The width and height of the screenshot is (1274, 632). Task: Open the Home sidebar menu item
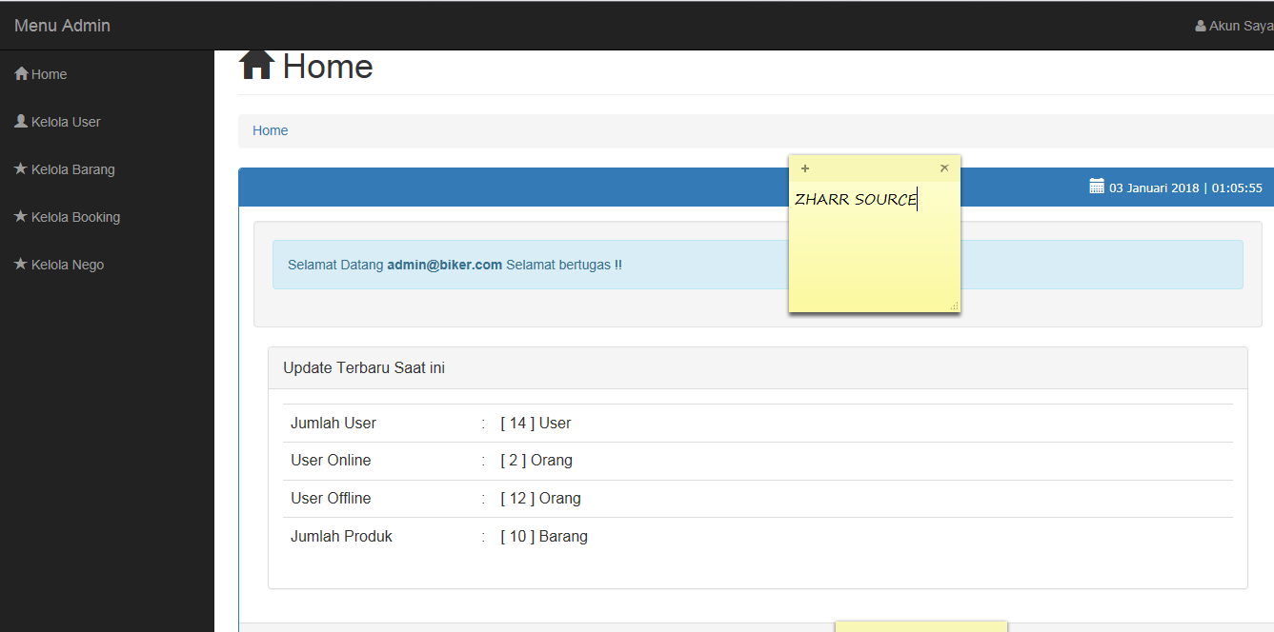point(107,74)
